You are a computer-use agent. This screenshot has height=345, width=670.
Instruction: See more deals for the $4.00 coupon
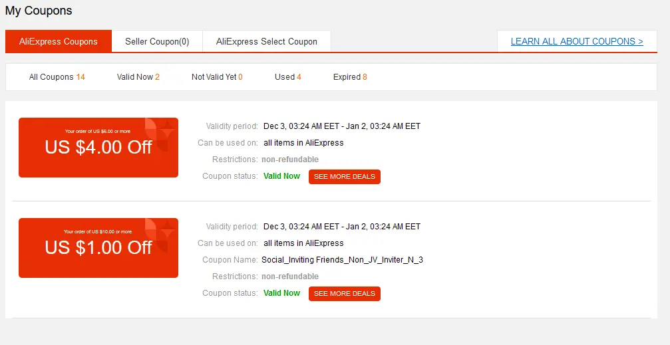[345, 176]
